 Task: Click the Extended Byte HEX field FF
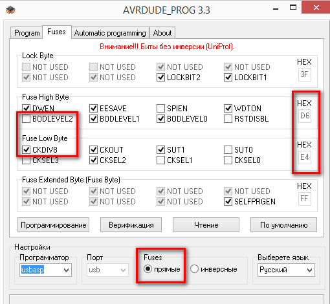pyautogui.click(x=305, y=199)
